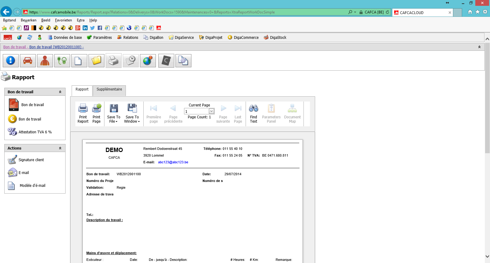Open DigaStock menu
The height and width of the screenshot is (263, 490).
(275, 37)
